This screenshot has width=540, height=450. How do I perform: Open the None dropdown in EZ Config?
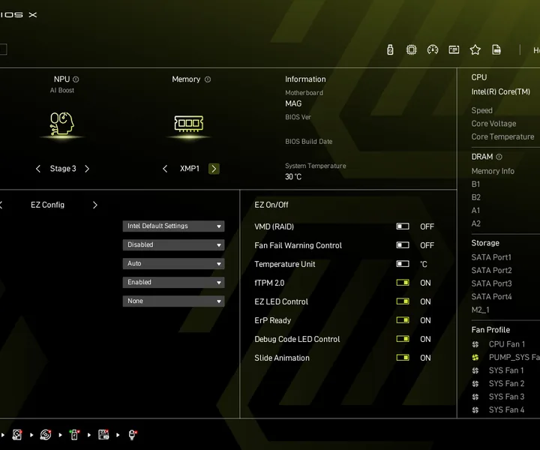tap(173, 301)
